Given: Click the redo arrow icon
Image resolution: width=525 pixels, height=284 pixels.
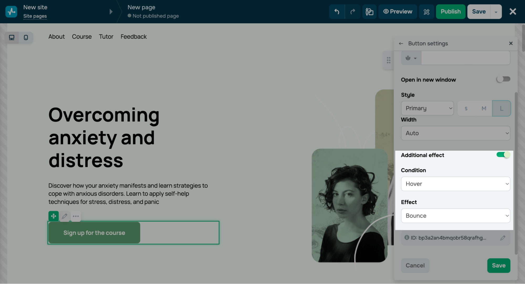Looking at the screenshot, I should click(x=353, y=12).
